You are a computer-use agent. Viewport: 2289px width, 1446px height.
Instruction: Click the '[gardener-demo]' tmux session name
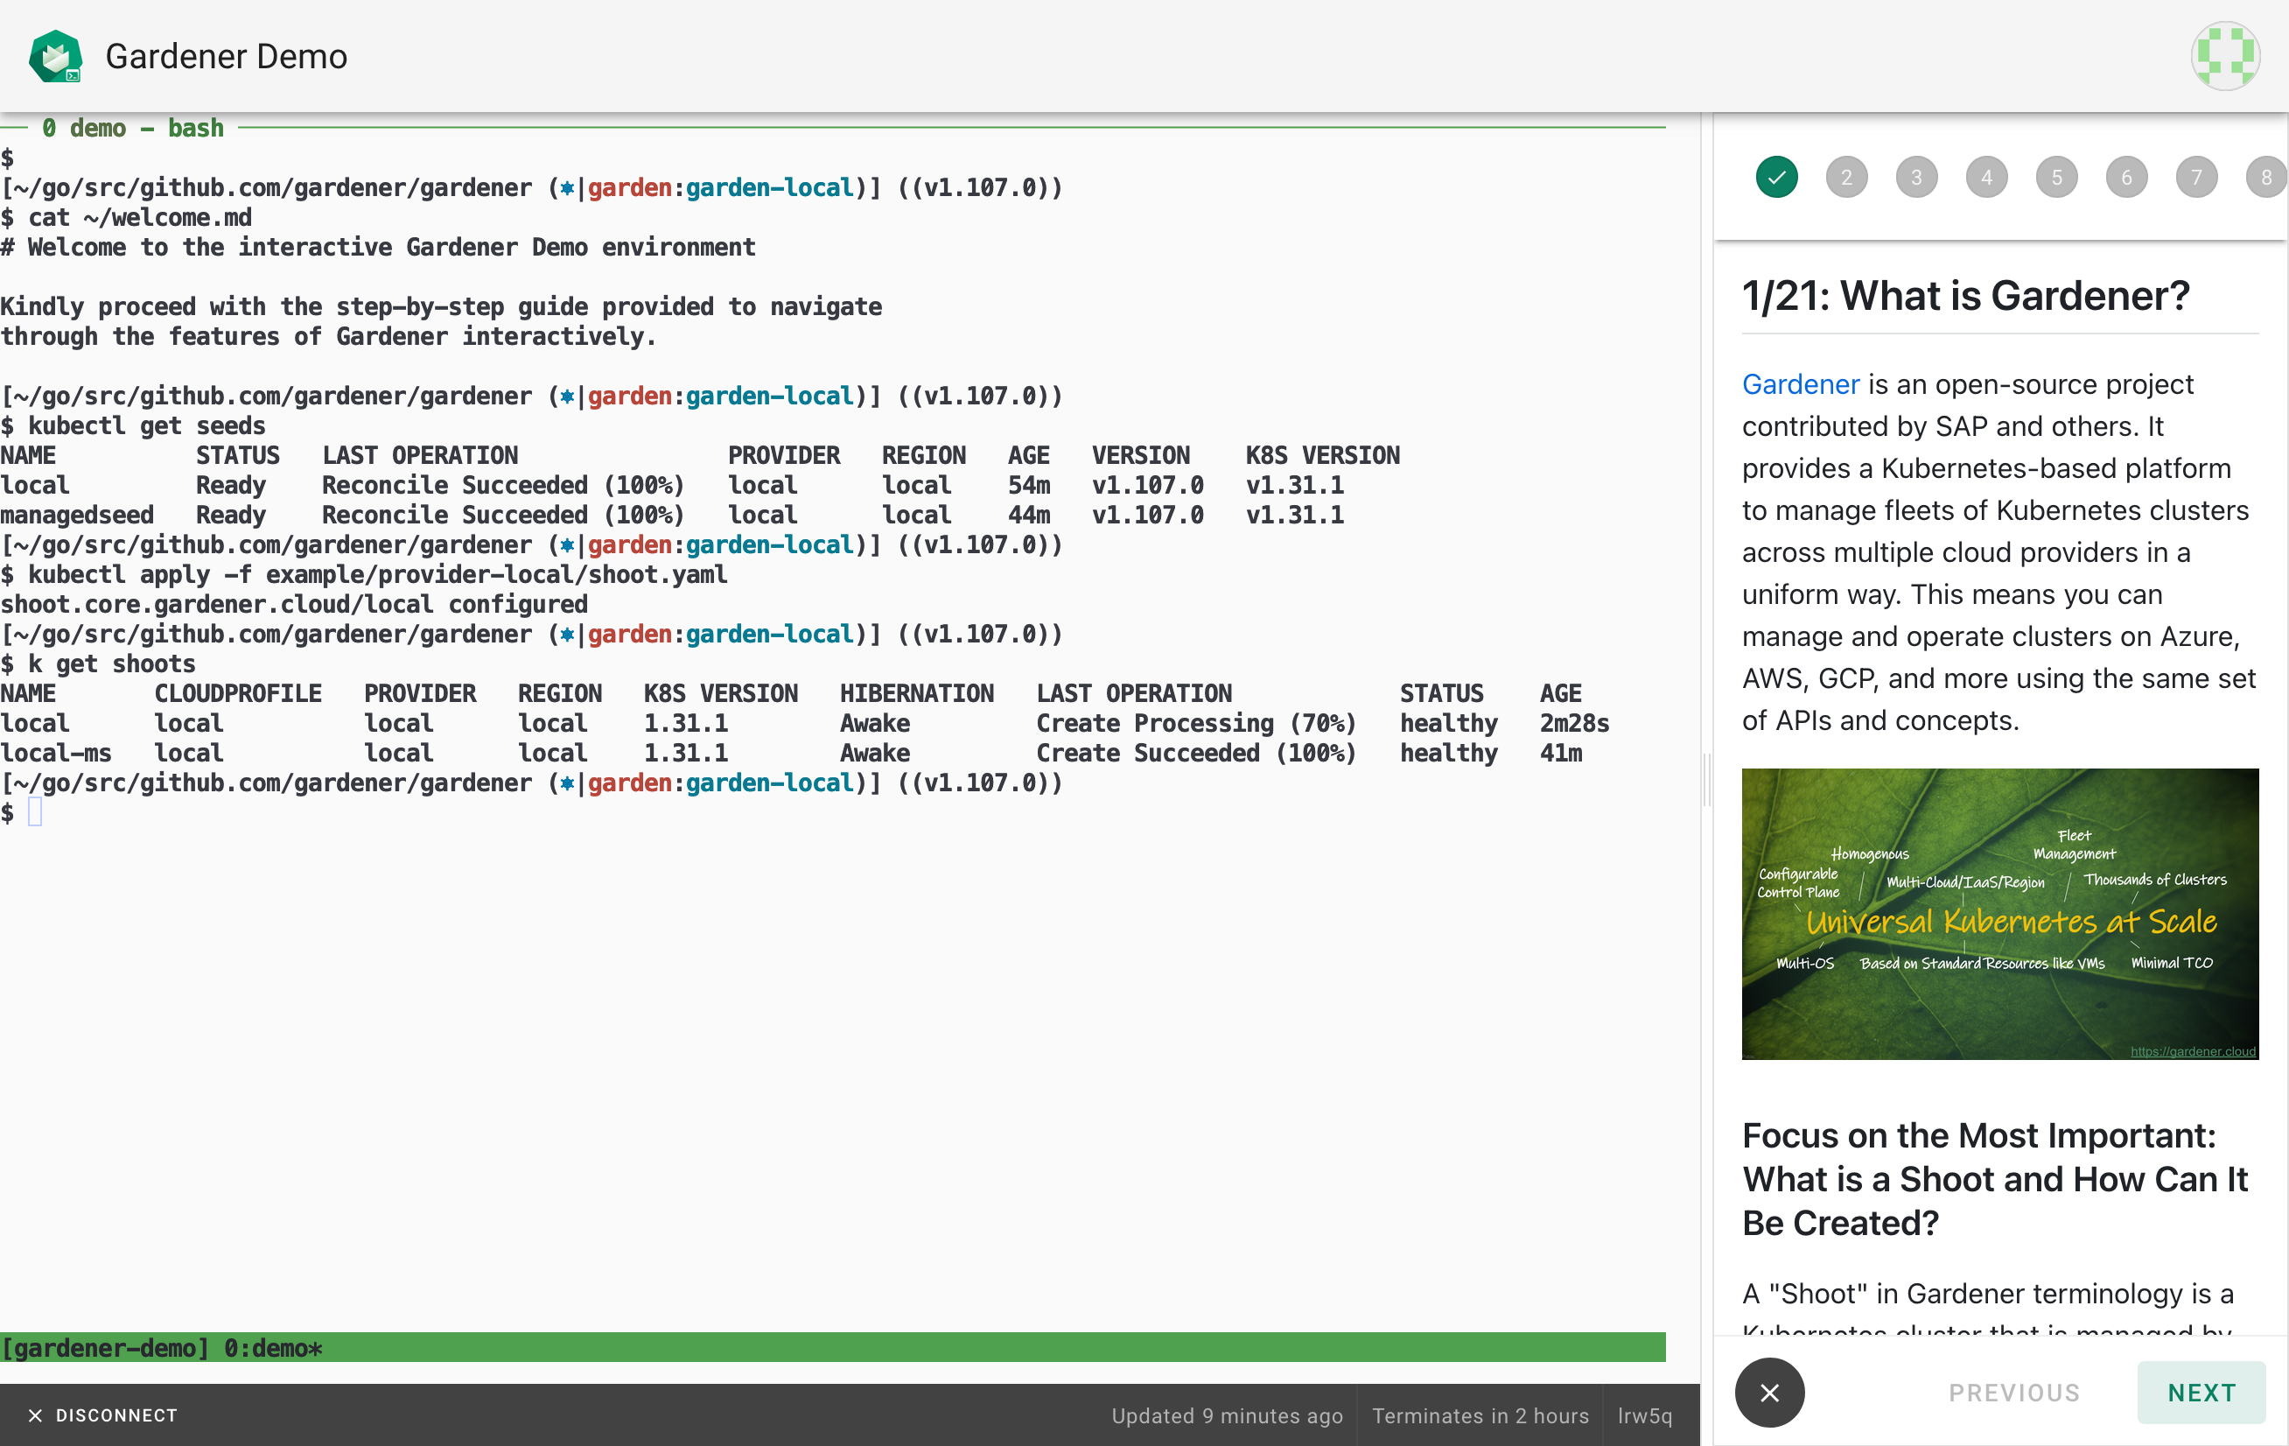pyautogui.click(x=105, y=1347)
